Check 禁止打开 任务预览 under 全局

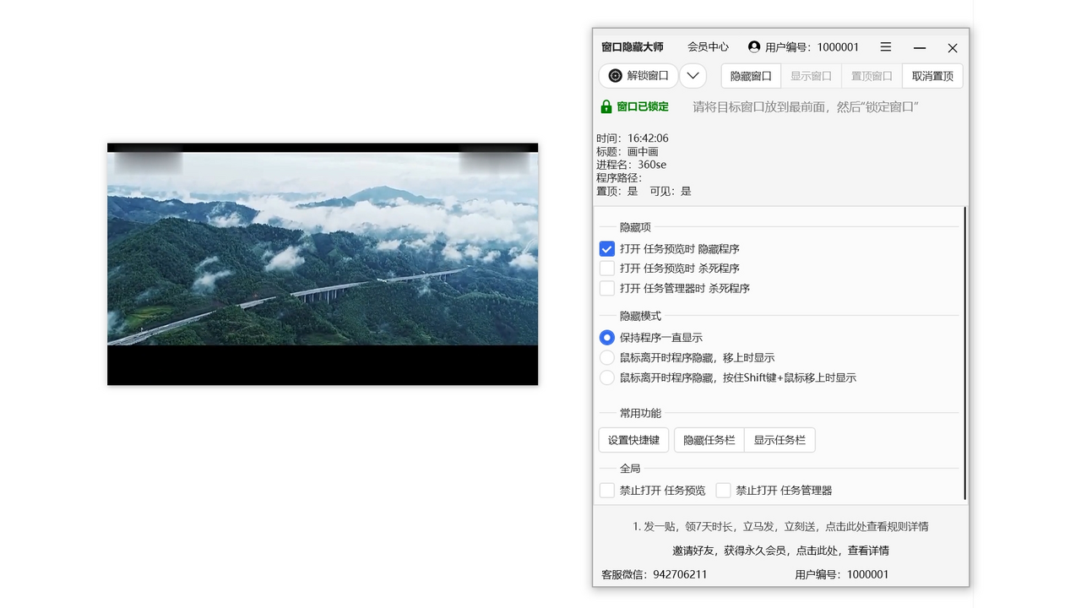606,490
